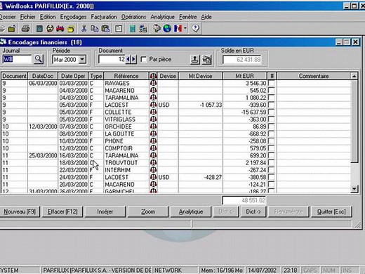The image size is (365, 274).
Task: Click the help question mark icon
Action: click(x=195, y=29)
